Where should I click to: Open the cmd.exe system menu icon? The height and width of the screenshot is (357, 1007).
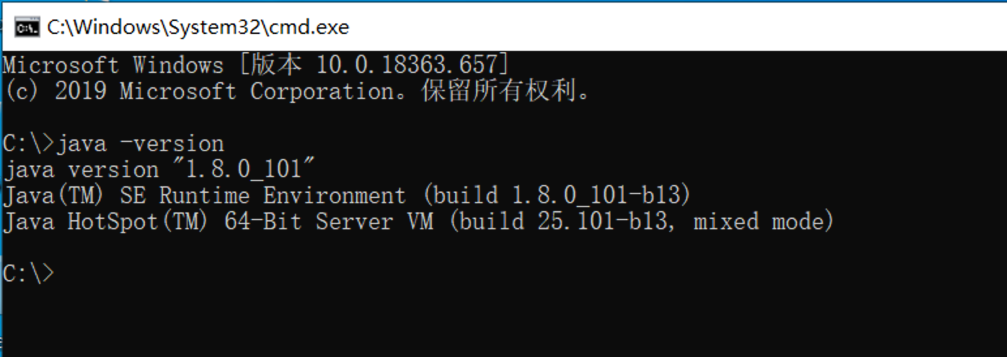coord(26,27)
